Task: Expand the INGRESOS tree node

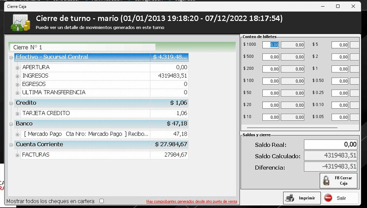Action: (x=17, y=76)
